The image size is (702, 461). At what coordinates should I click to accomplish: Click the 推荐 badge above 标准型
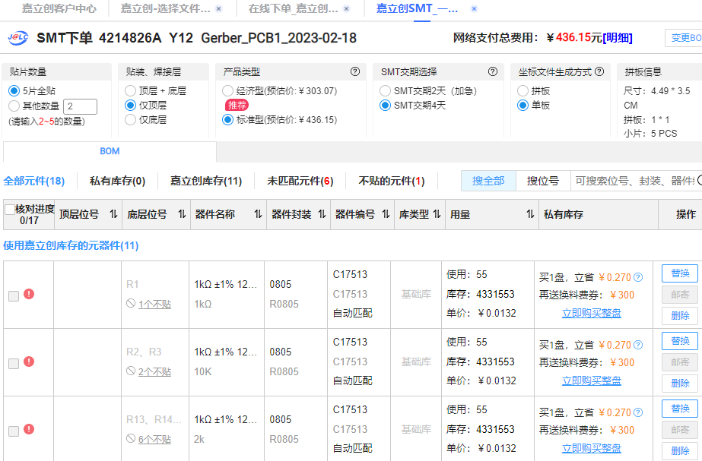click(x=237, y=105)
